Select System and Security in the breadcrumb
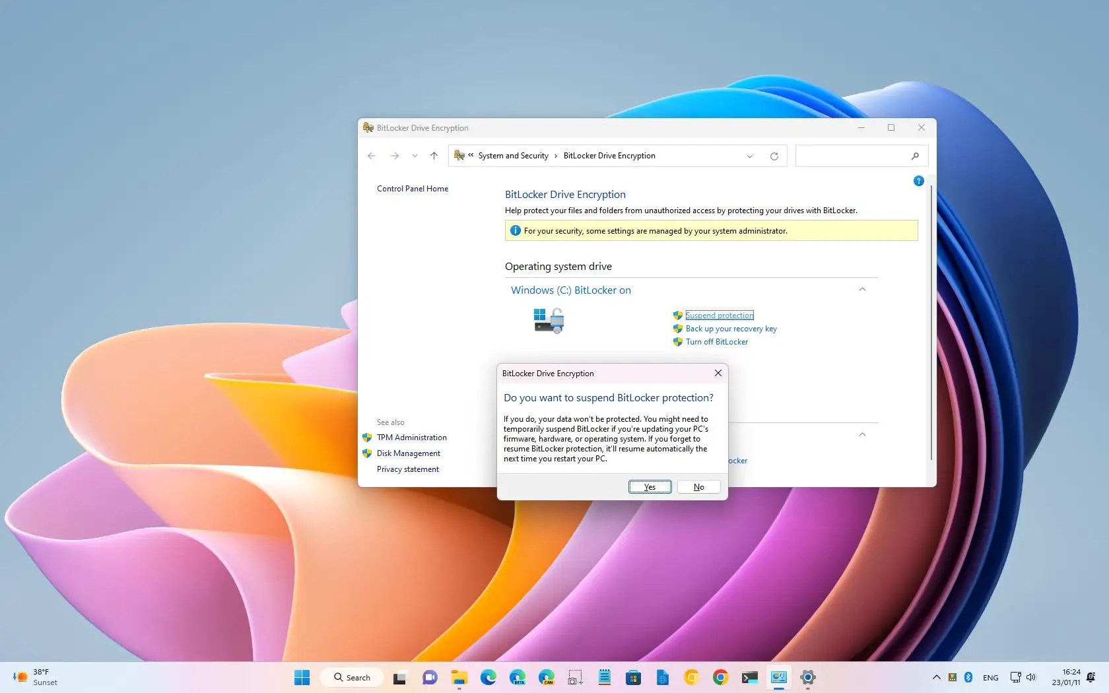1109x693 pixels. [513, 156]
